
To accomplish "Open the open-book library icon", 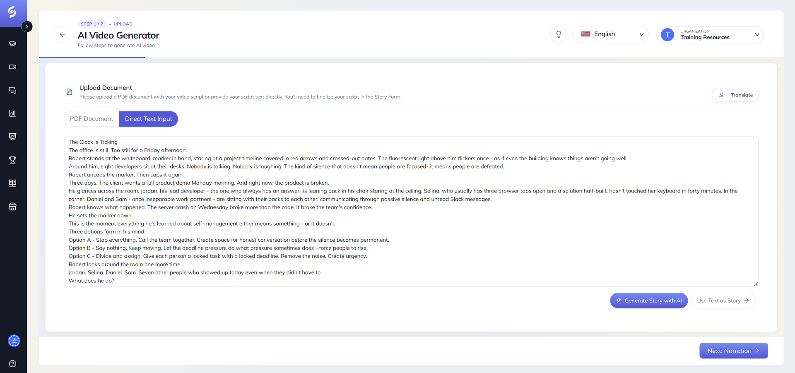I will click(12, 183).
